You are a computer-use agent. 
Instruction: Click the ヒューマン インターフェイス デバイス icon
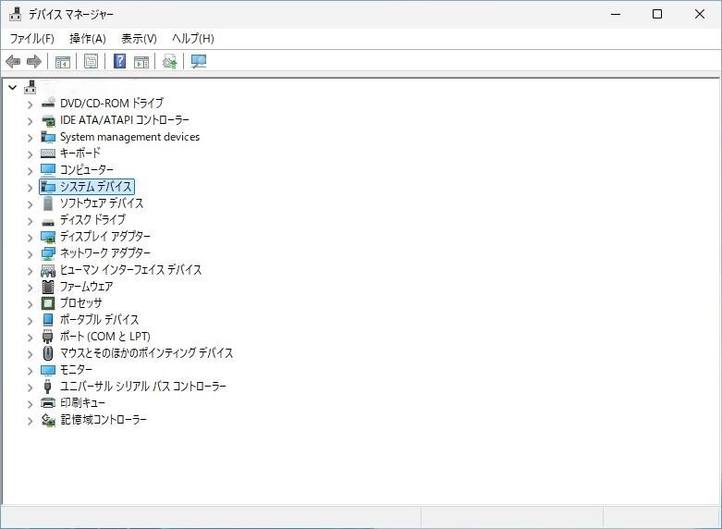48,270
